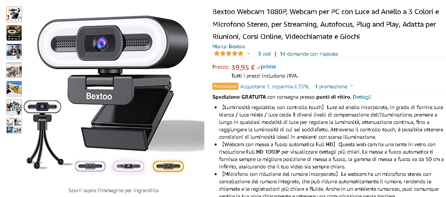Image resolution: width=446 pixels, height=197 pixels.
Task: Open the '3 voti' reviews link
Action: pyautogui.click(x=265, y=54)
